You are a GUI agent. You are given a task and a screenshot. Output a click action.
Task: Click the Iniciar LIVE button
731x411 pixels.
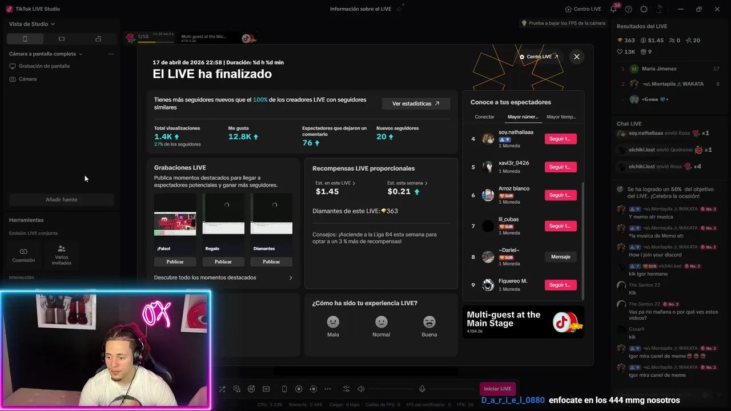point(497,389)
